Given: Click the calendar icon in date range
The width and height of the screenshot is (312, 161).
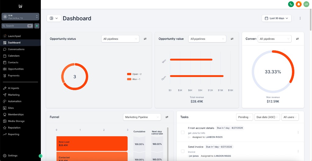Looking at the screenshot, I should pos(266,18).
